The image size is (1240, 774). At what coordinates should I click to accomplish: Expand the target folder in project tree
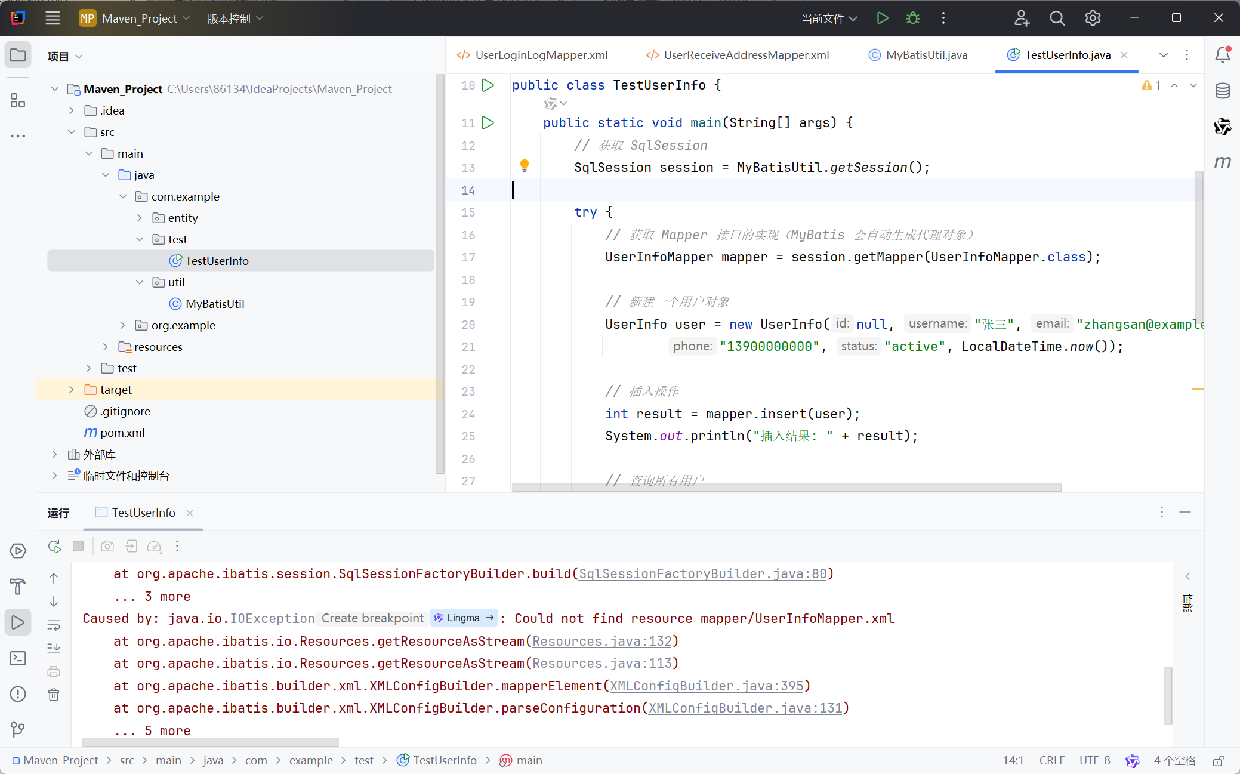pyautogui.click(x=72, y=390)
